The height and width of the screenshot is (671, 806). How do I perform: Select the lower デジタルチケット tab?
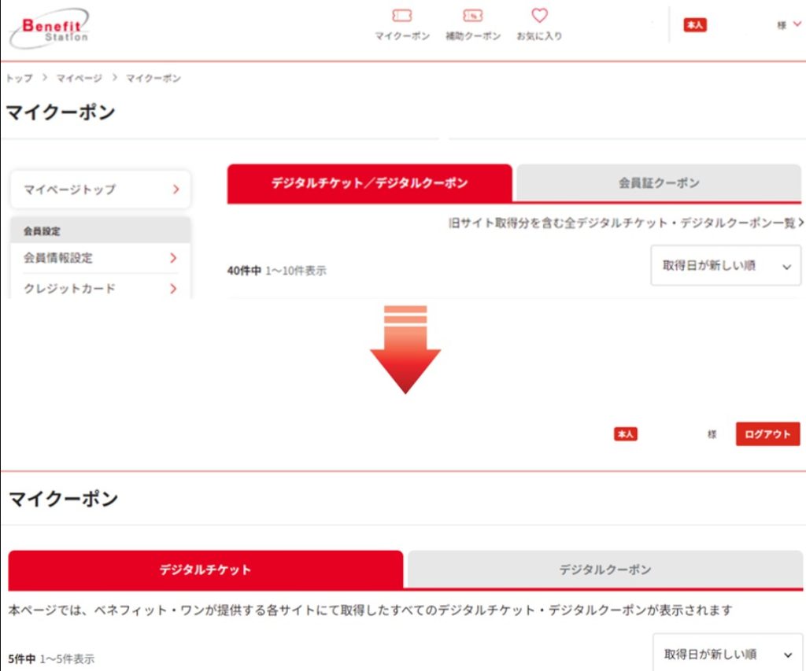(x=205, y=570)
